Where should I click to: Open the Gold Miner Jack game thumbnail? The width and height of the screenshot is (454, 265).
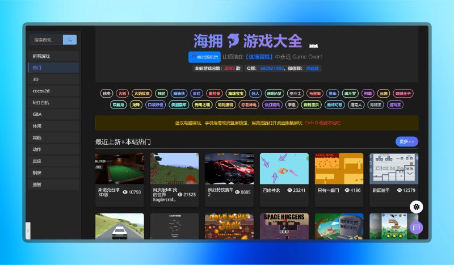pyautogui.click(x=229, y=226)
